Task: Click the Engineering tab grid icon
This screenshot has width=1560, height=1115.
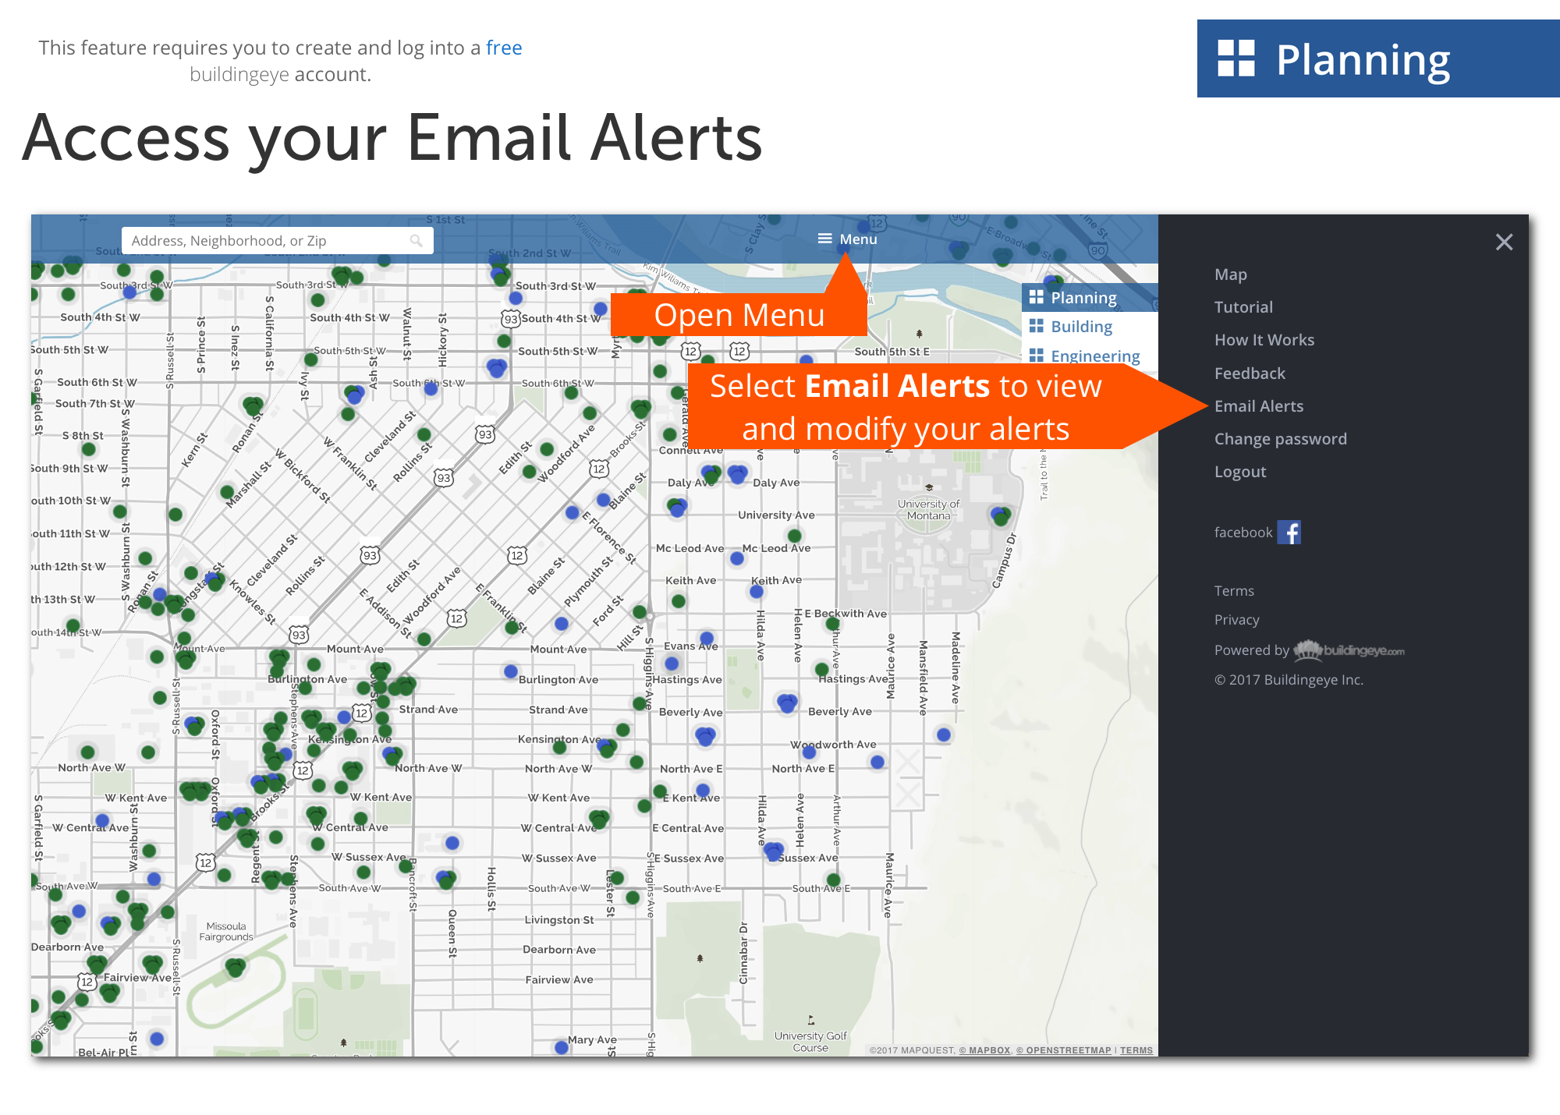Action: click(x=1036, y=355)
